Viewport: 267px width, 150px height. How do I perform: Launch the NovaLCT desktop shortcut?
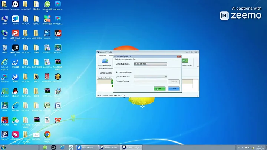tap(4, 136)
